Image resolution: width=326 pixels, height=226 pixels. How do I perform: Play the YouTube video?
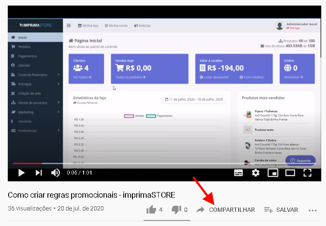click(x=22, y=173)
